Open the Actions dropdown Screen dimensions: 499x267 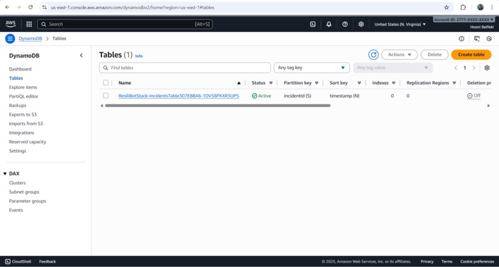399,54
